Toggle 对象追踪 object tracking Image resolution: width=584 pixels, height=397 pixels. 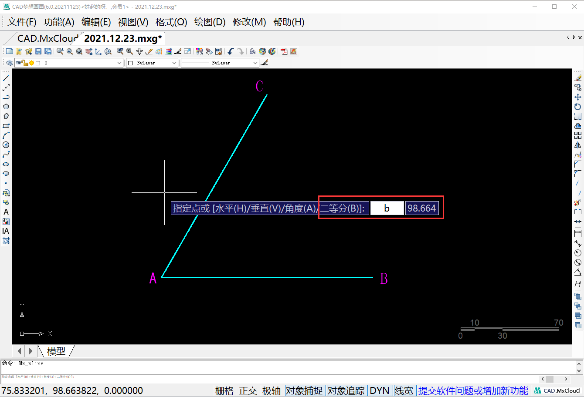point(346,391)
